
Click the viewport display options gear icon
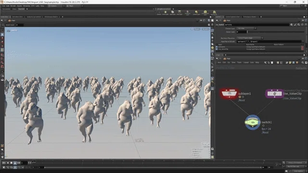tap(209, 25)
